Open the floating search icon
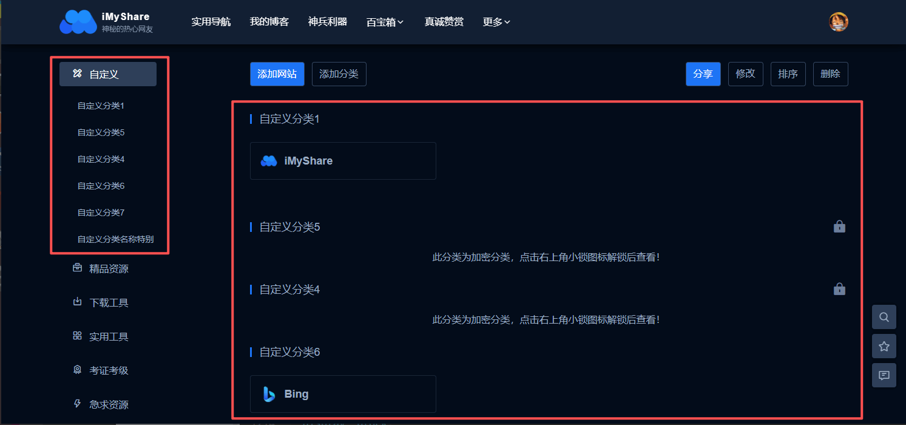The width and height of the screenshot is (906, 425). [x=884, y=316]
